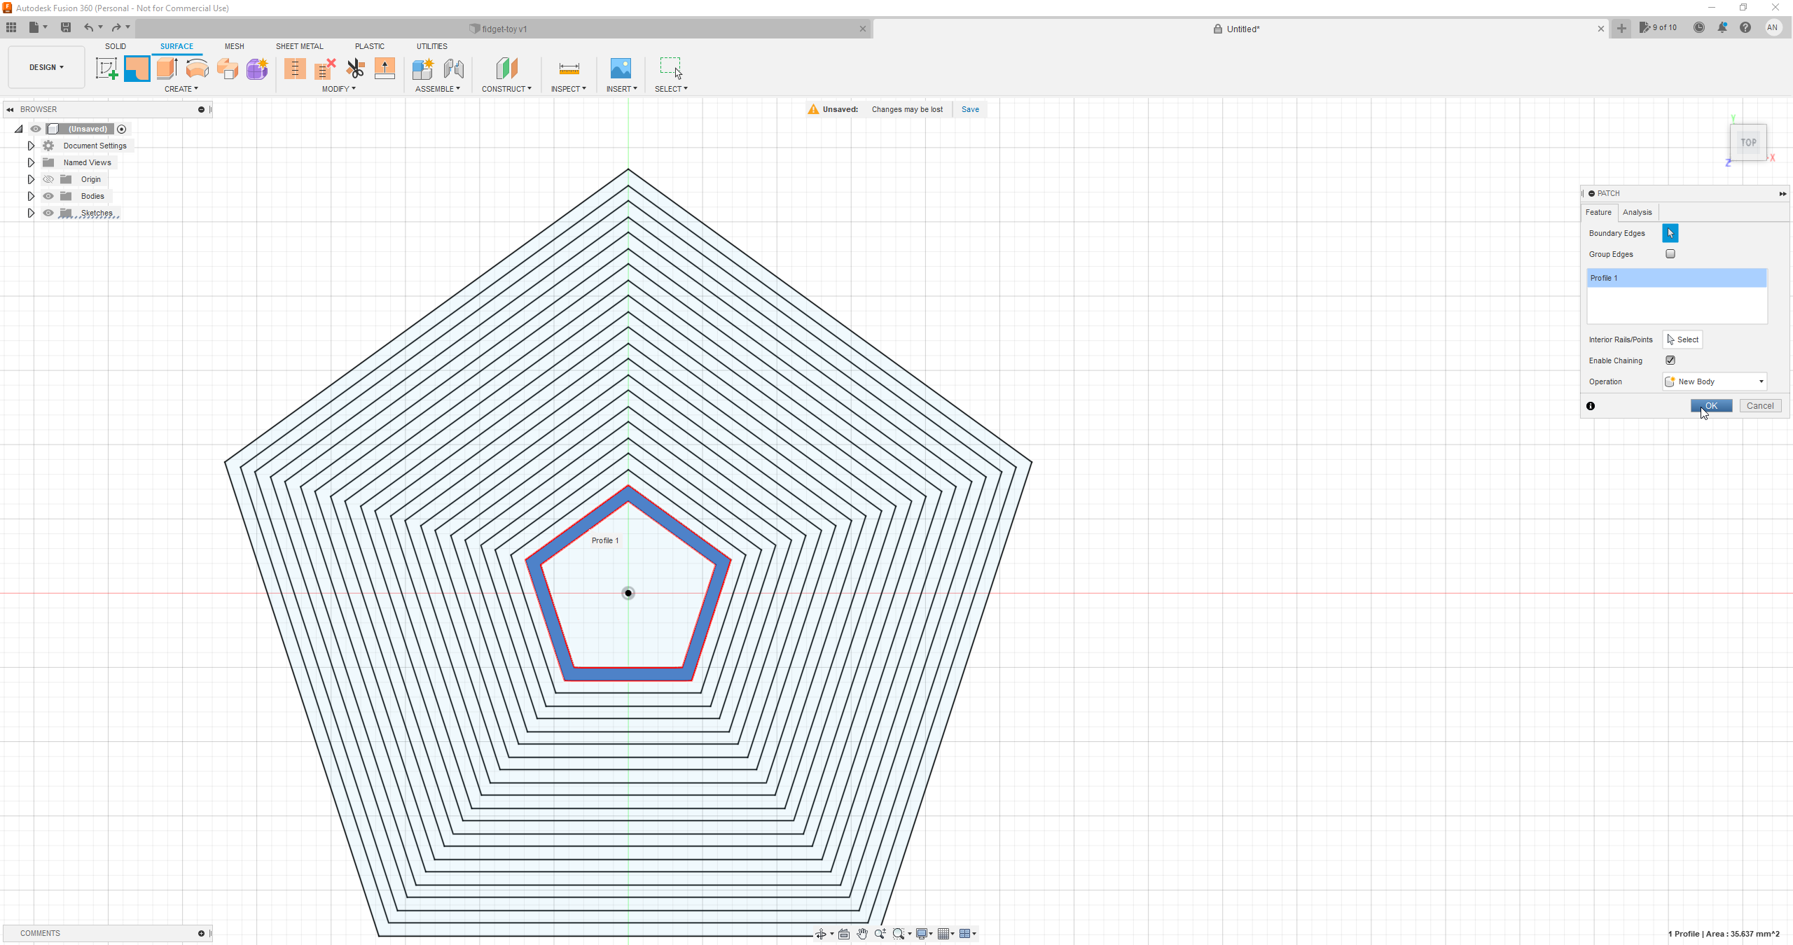Toggle visibility of the Bodies folder
This screenshot has width=1793, height=945.
pos(48,196)
